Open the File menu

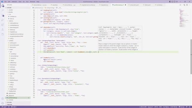click(x=5, y=2)
